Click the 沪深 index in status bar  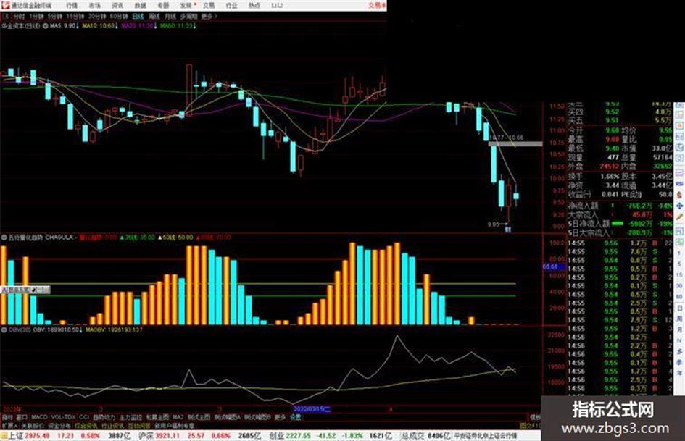point(146,436)
